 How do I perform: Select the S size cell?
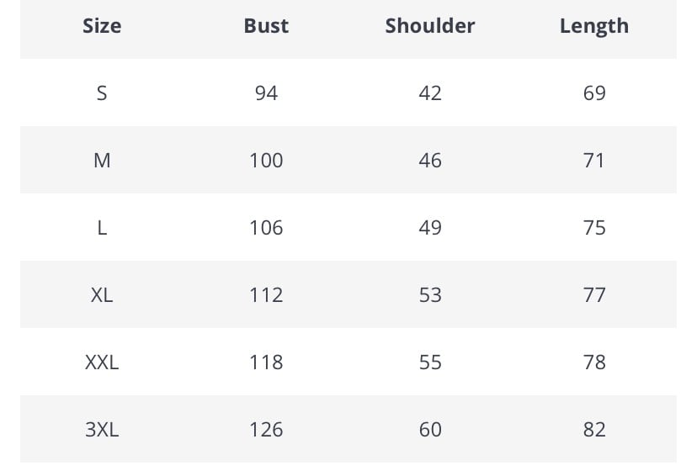coord(102,93)
